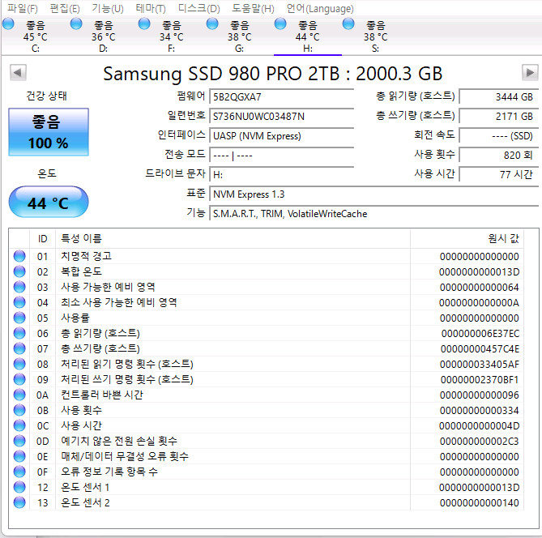542x538 pixels.
Task: Click status orb for attribute 08 처리된 읽기 명령 횟수
Action: (19, 364)
